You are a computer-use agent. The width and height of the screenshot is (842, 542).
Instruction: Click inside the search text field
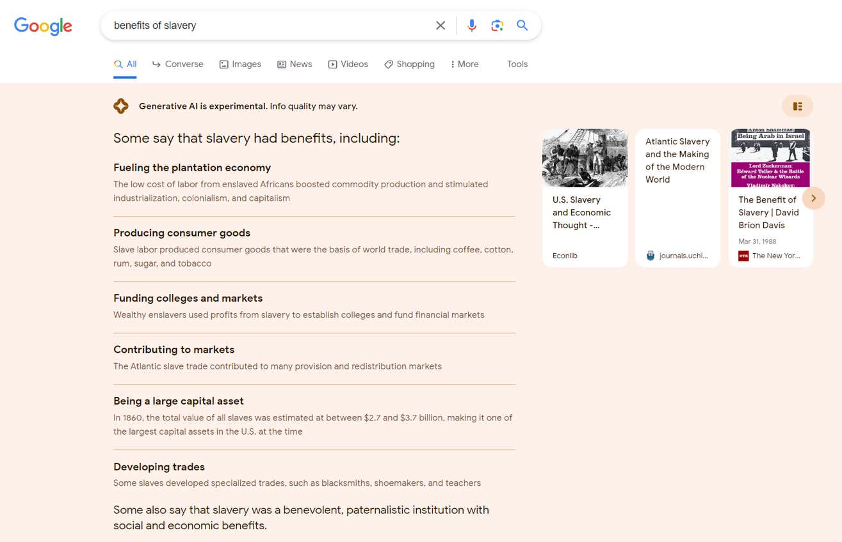coord(269,26)
